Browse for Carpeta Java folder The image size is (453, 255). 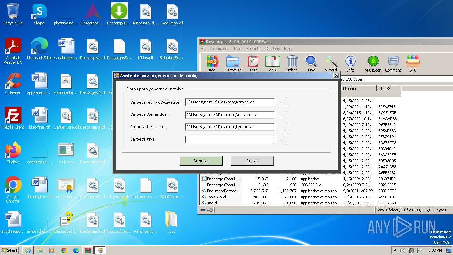click(281, 140)
